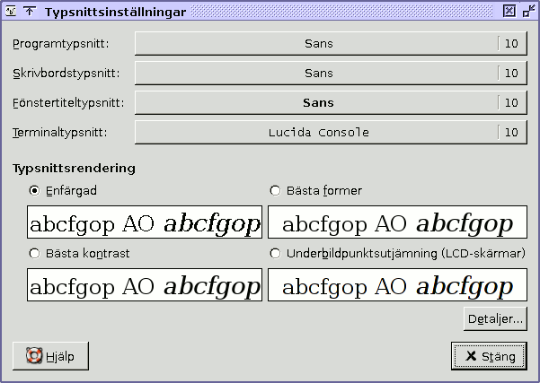Open the Programtypsnitt font chooser
540x383 pixels.
coord(331,44)
